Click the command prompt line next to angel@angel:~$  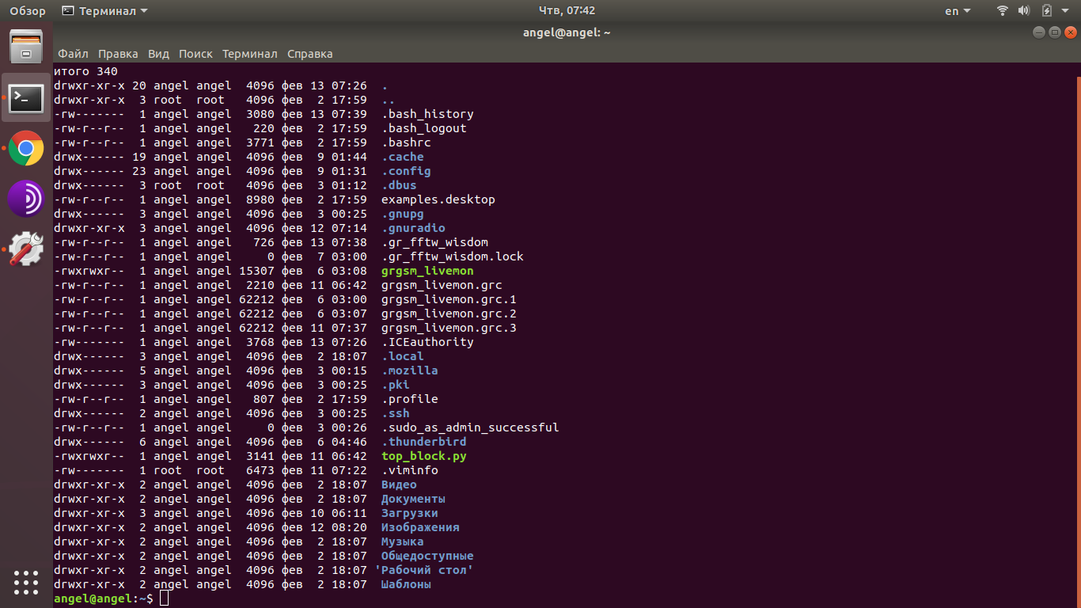point(166,598)
